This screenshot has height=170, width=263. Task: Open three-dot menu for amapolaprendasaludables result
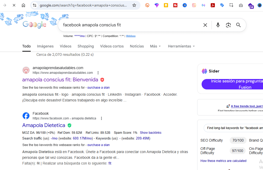point(98,73)
